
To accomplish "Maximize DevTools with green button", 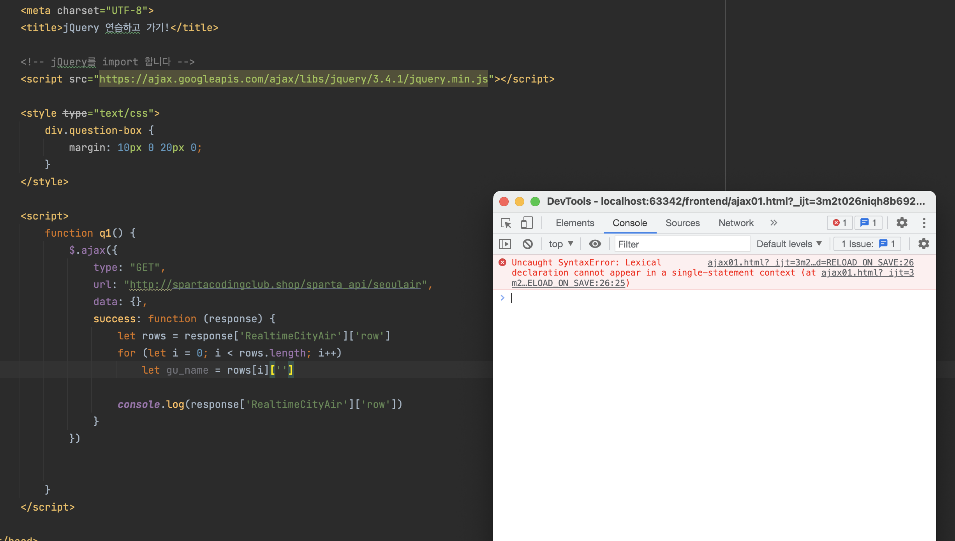I will (535, 201).
